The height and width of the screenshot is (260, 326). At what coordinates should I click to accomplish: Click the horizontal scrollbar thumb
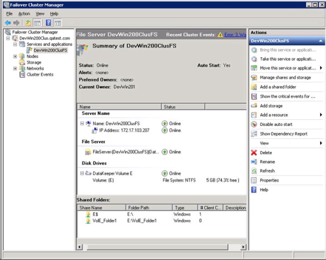[157, 247]
